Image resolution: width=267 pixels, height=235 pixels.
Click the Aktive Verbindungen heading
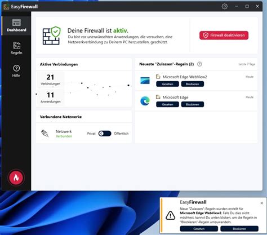point(59,64)
